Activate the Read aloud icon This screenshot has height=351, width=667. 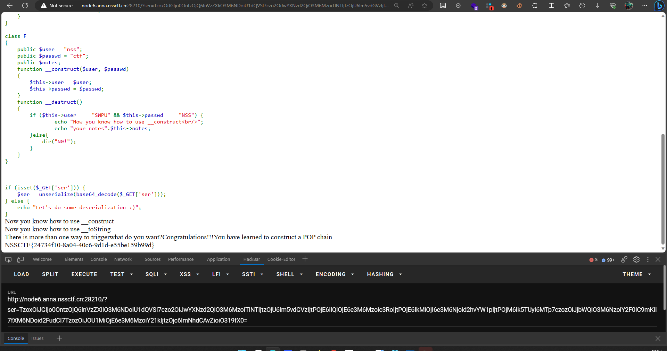[x=411, y=6]
